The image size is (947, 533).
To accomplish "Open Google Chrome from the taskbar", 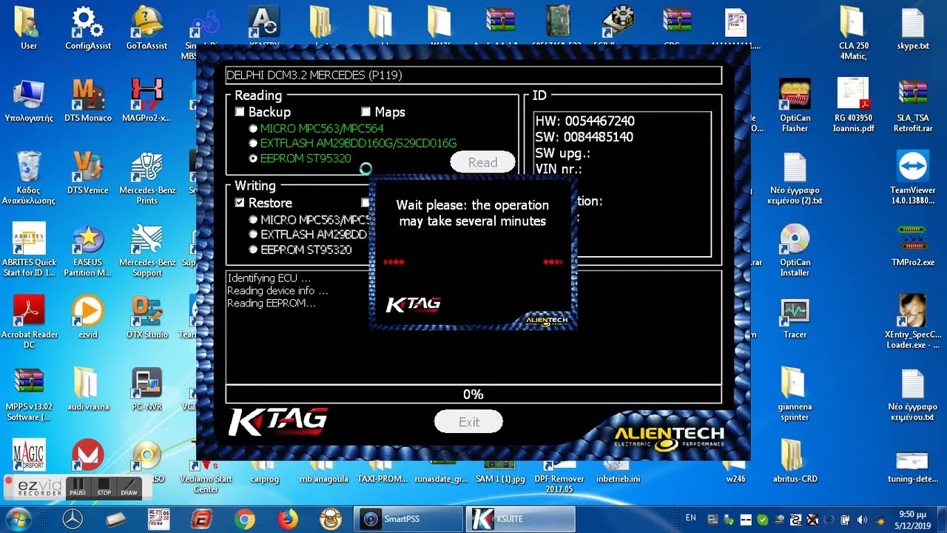I will [x=244, y=519].
